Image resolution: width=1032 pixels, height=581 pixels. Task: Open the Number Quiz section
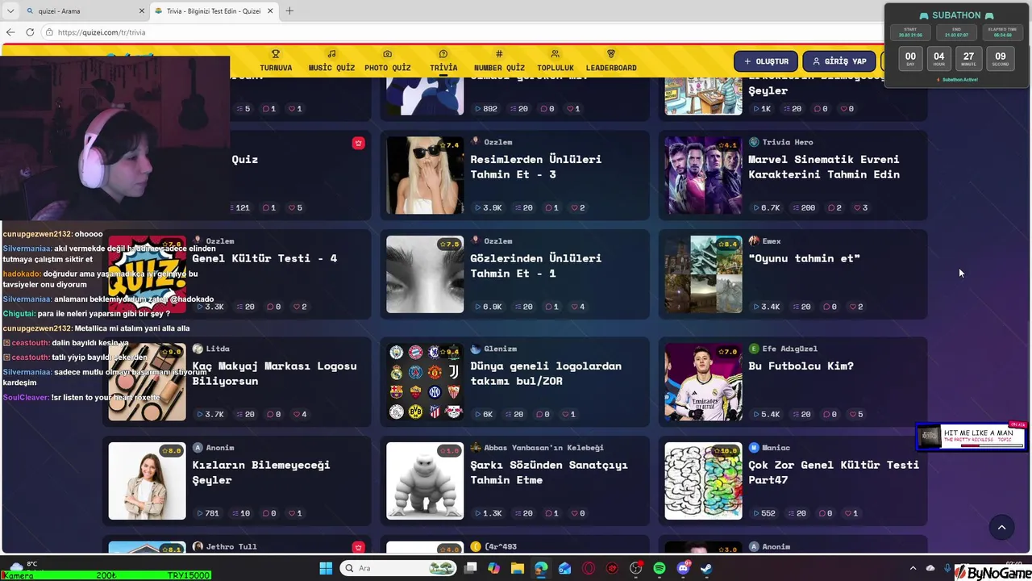[499, 61]
